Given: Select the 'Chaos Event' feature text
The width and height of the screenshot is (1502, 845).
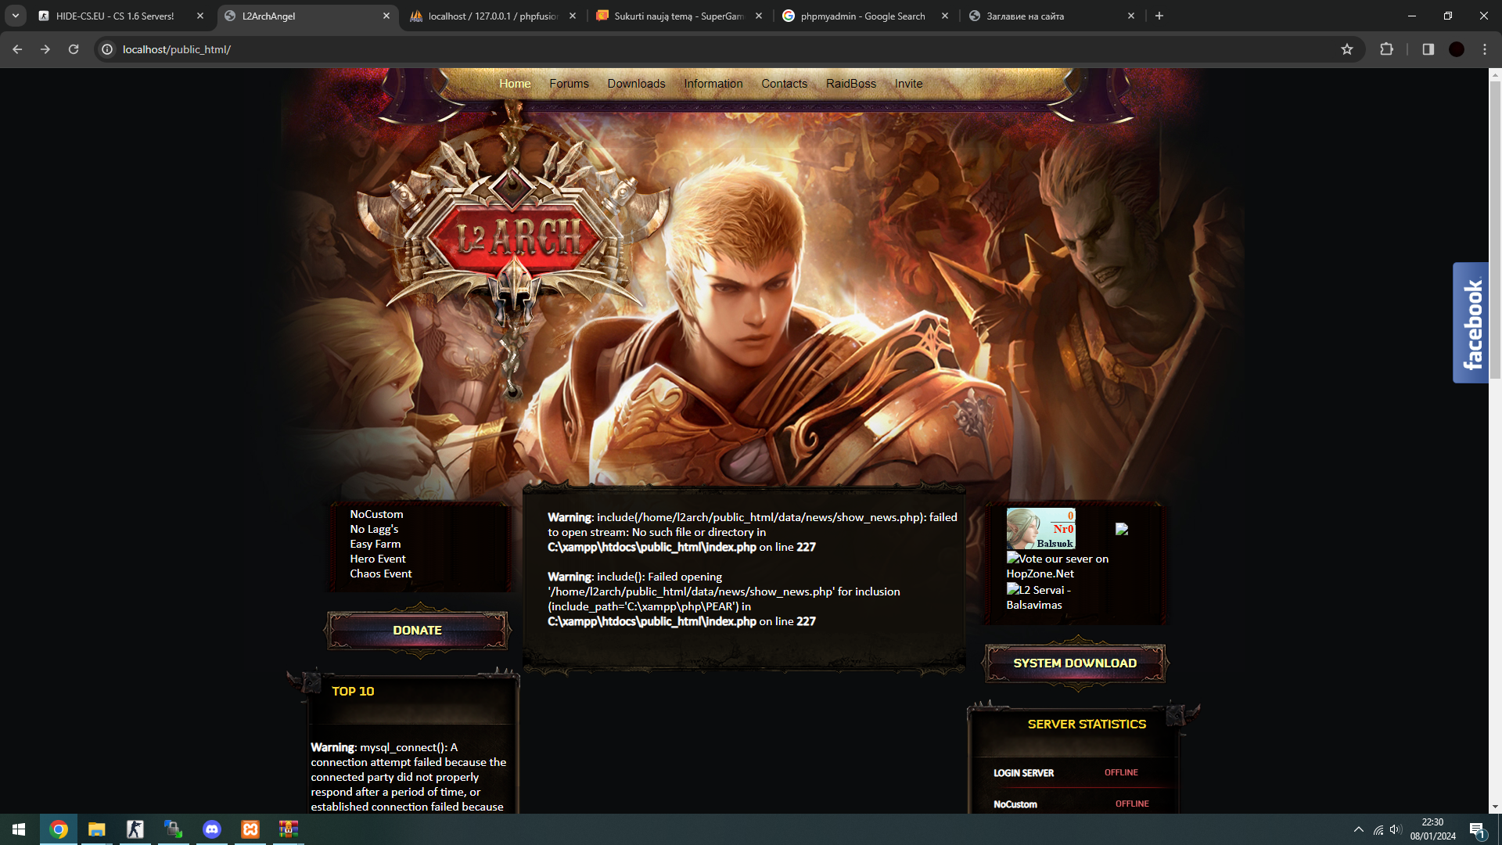Looking at the screenshot, I should [381, 574].
